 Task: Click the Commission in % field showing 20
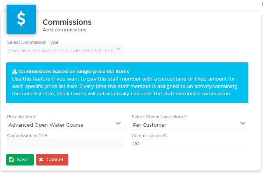point(189,143)
